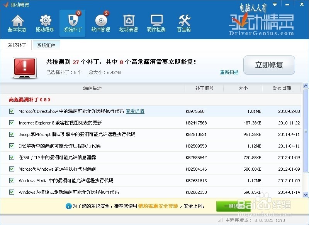Open the 基本状态 home section
Image resolution: width=309 pixels, height=225 pixels.
click(x=17, y=24)
